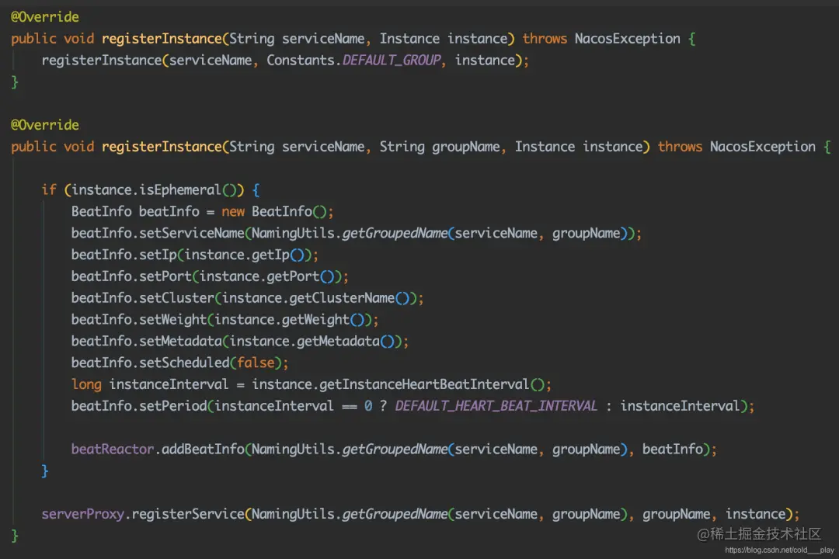Screen dimensions: 839x559
Task: Select the isEphemeral method call
Action: (x=179, y=190)
